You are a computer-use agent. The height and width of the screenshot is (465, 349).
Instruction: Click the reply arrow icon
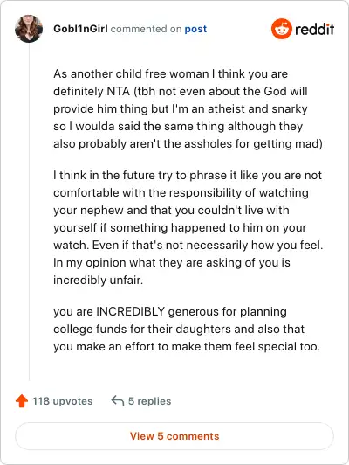(x=118, y=400)
